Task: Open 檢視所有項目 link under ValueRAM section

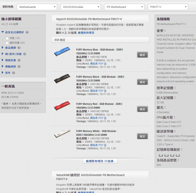Action: click(86, 192)
